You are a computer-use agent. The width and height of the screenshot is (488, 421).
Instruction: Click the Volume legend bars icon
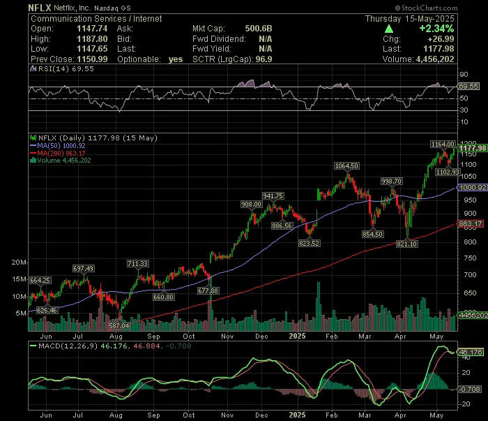(33, 161)
